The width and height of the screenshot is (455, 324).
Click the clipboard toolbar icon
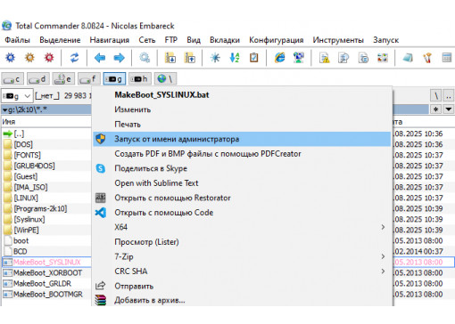click(253, 58)
